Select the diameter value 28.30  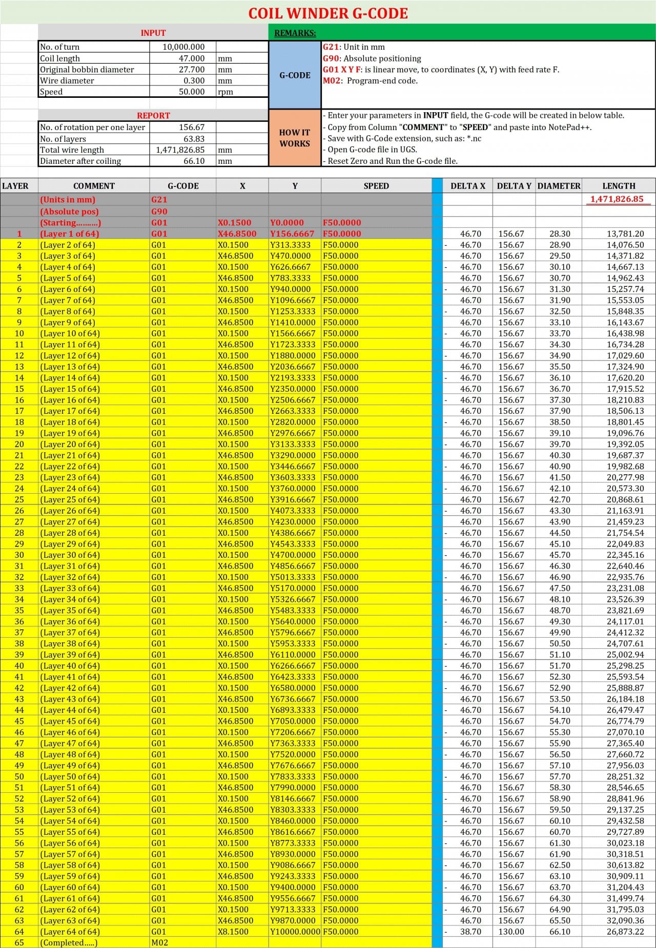(x=559, y=234)
